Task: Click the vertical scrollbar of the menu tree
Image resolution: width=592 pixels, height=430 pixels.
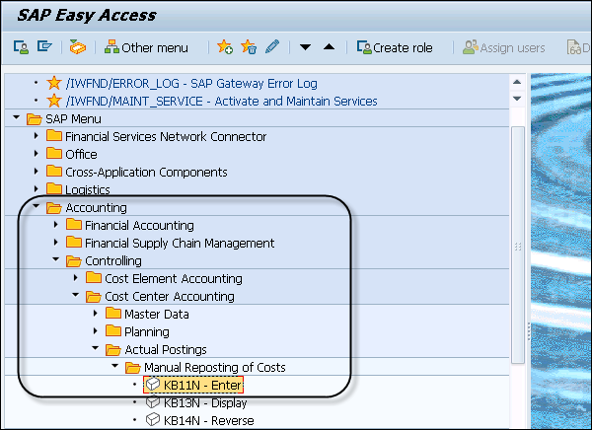Action: coord(520,247)
